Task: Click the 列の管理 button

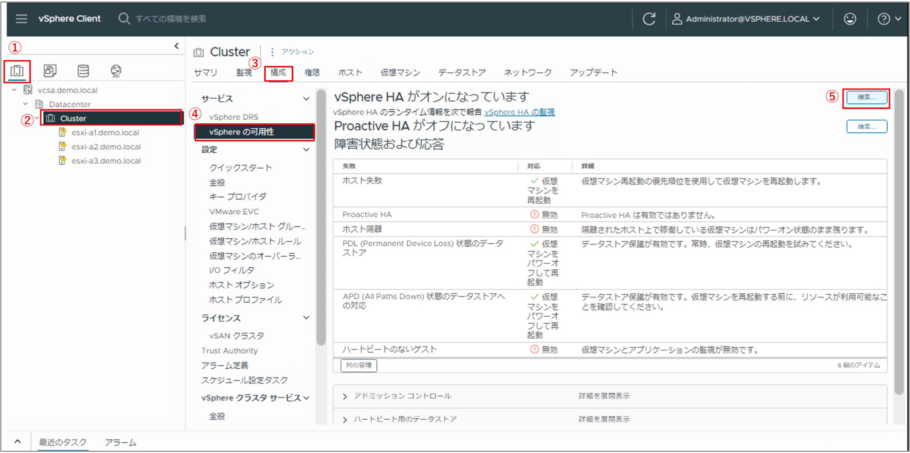Action: coord(359,365)
